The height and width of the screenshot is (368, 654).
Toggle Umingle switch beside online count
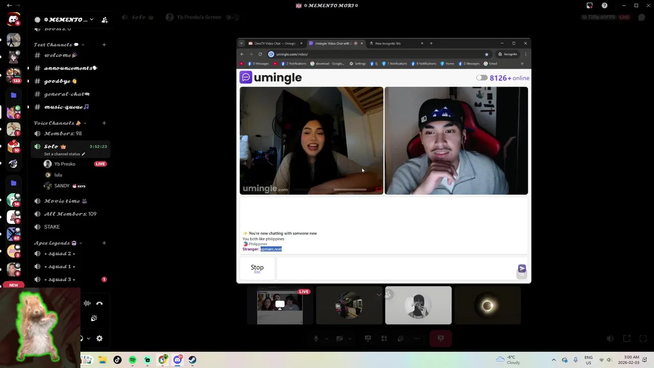(481, 78)
